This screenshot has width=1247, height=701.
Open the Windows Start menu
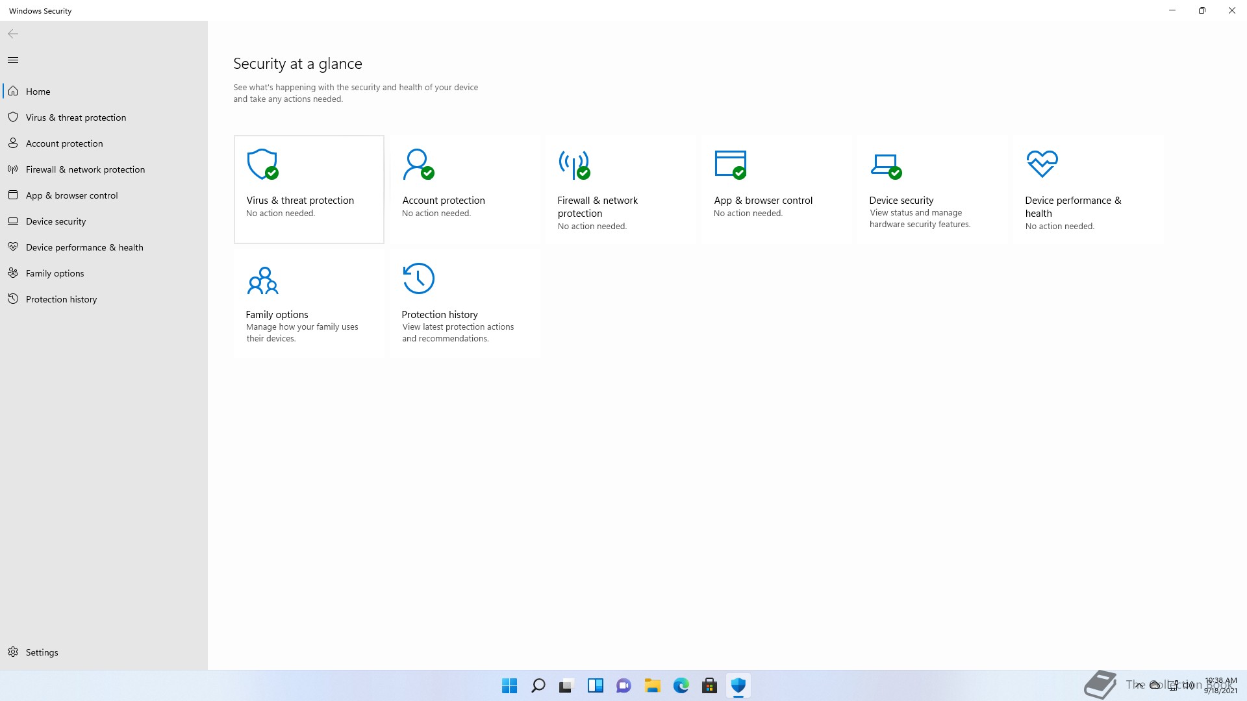coord(510,685)
